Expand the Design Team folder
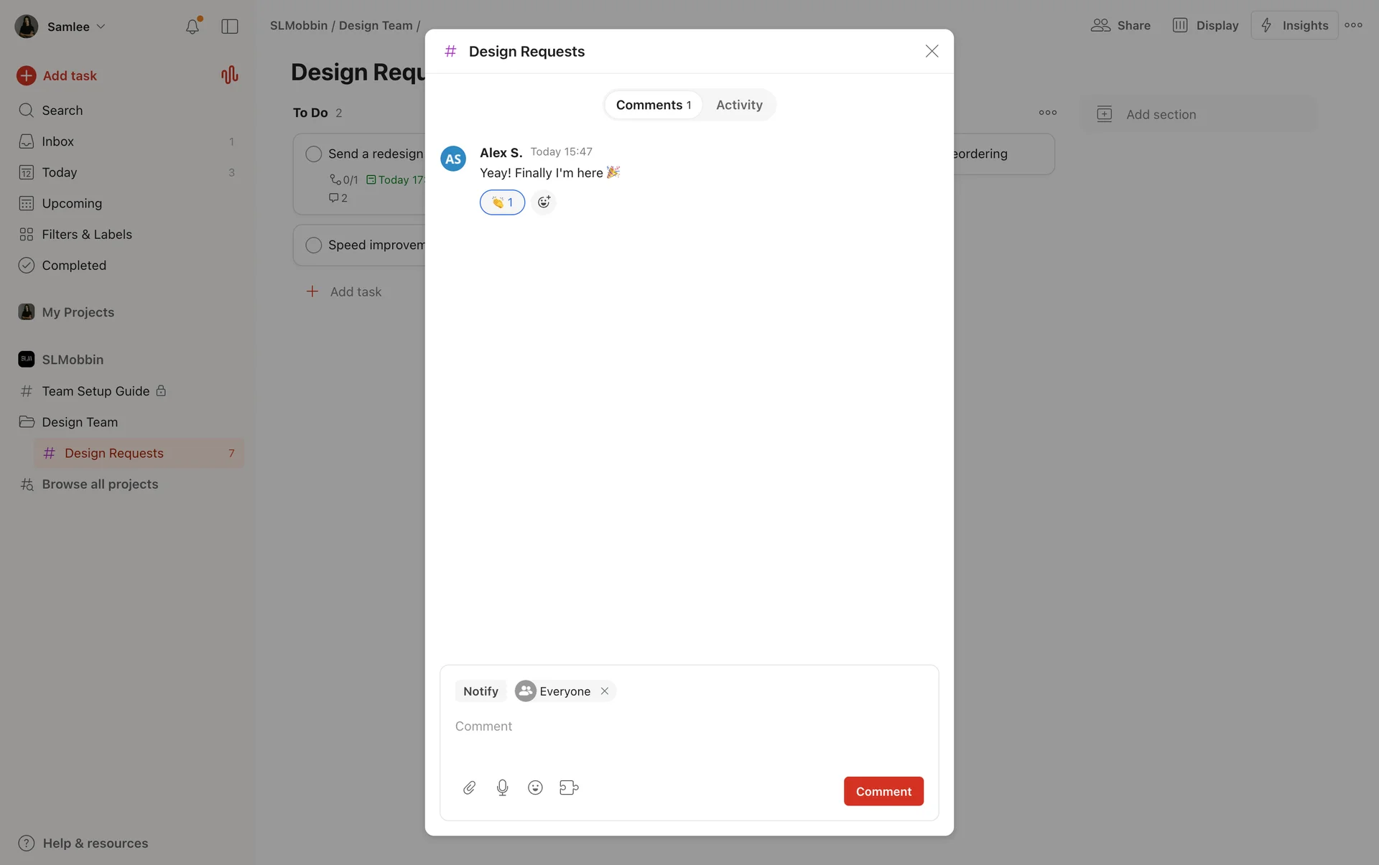The image size is (1379, 865). [79, 422]
